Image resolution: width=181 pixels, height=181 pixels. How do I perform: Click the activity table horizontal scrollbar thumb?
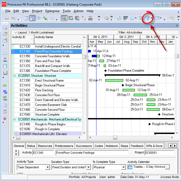pyautogui.click(x=18, y=138)
